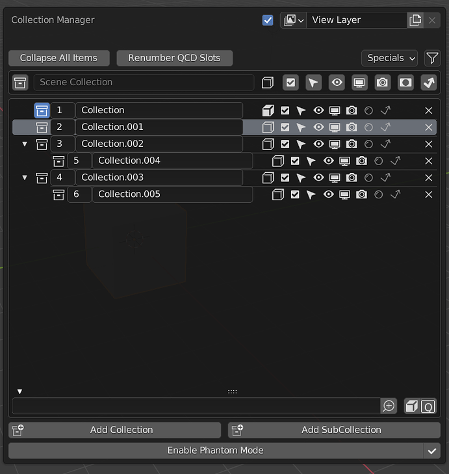
Task: Remove Collection with its X button
Action: tap(429, 111)
